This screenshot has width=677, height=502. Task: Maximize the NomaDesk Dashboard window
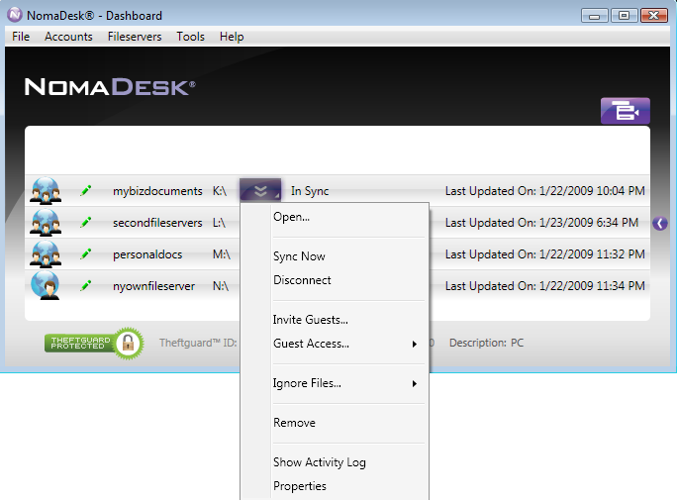[x=624, y=16]
